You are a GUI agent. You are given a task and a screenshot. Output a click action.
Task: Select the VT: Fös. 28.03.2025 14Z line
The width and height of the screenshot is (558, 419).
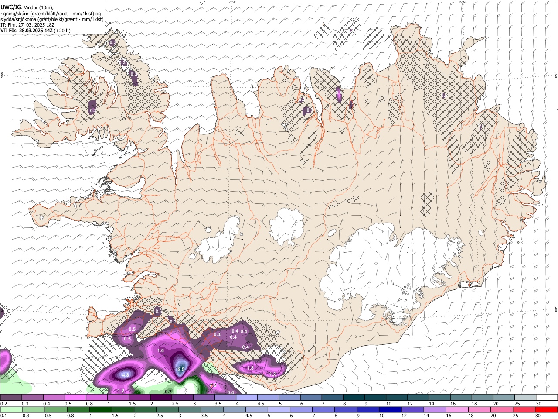35,31
